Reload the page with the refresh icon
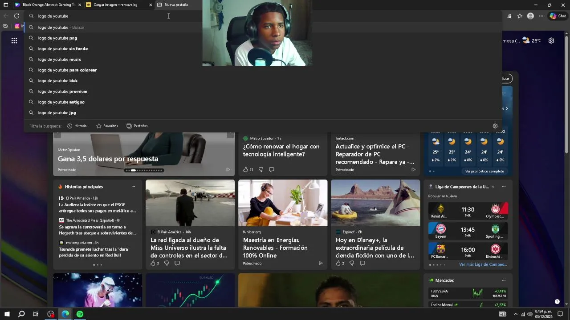 point(16,16)
